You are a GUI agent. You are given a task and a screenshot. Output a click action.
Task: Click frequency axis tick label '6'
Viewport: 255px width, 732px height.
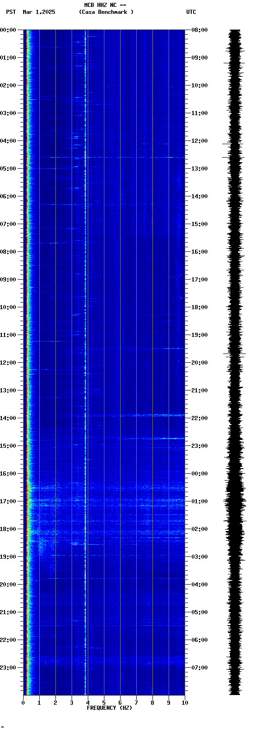[x=120, y=703]
